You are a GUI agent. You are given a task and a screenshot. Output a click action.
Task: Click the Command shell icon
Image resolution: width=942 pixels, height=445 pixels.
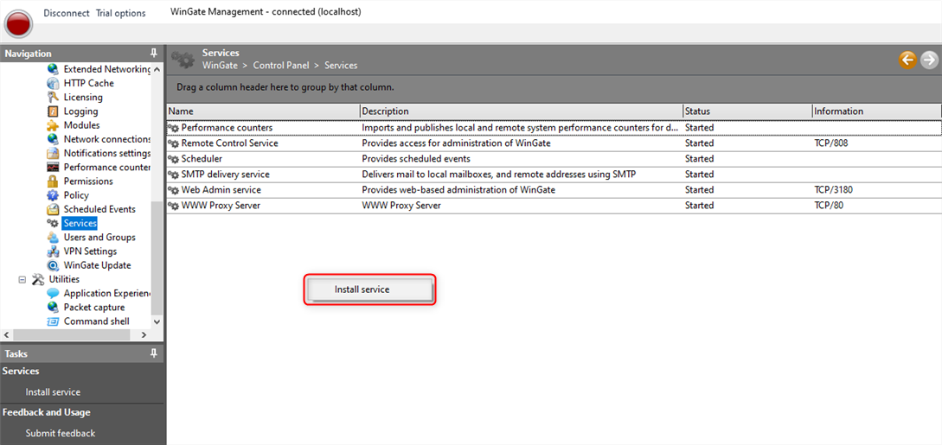click(x=53, y=321)
